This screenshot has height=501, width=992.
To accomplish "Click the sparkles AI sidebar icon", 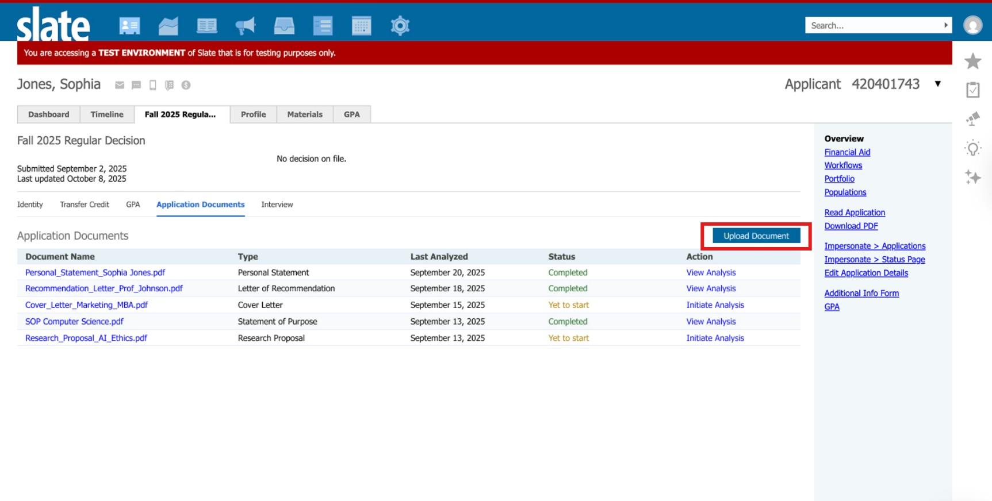I will pyautogui.click(x=972, y=177).
